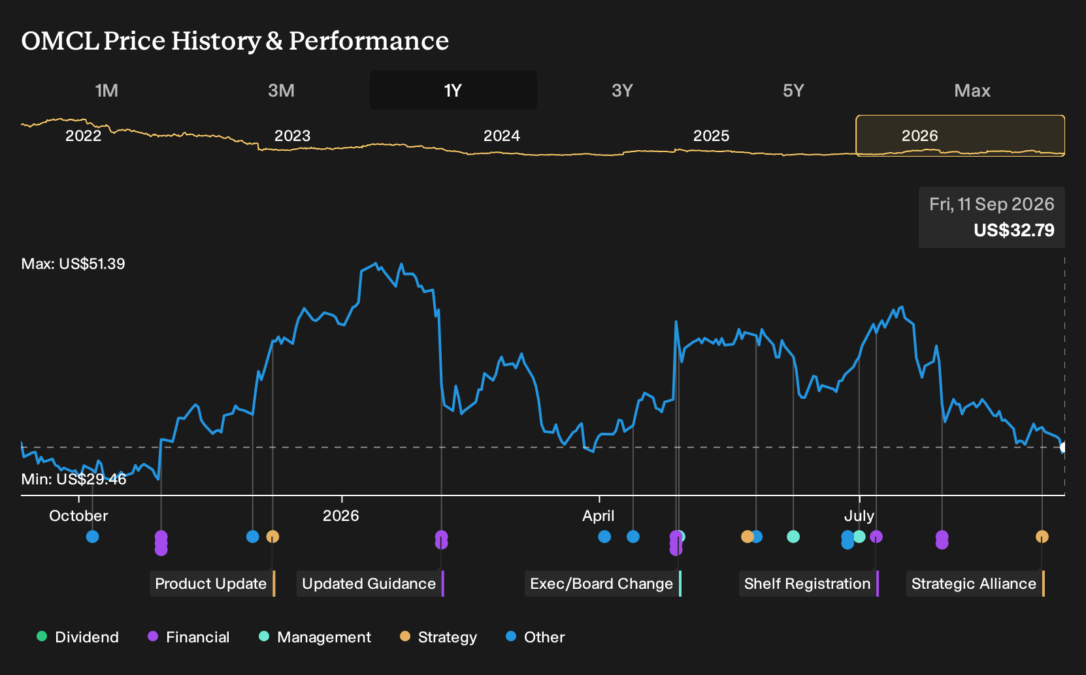The height and width of the screenshot is (675, 1086).
Task: Open the Strategic Alliance event label
Action: click(x=976, y=584)
